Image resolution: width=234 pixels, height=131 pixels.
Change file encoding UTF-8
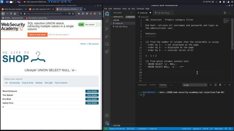coord(205,128)
